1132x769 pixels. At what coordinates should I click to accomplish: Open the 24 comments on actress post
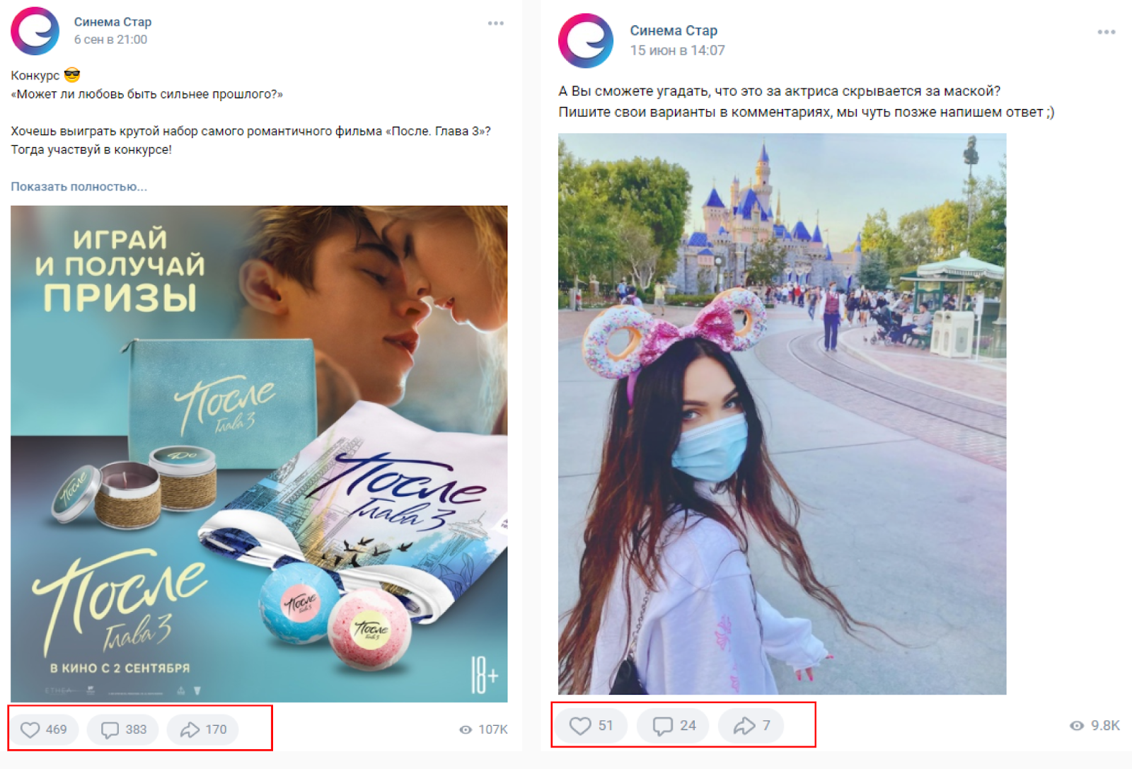coord(674,726)
